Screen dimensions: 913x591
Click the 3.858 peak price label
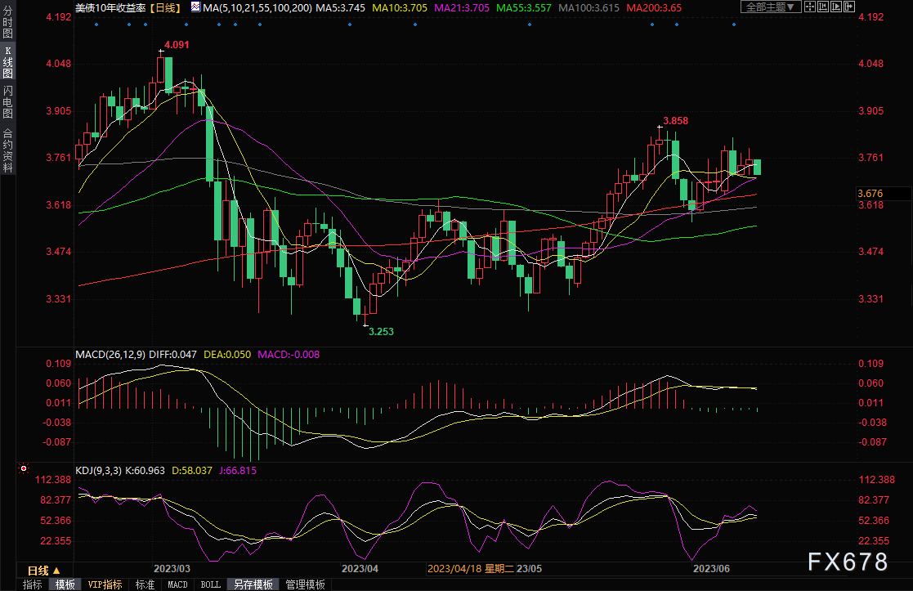[675, 121]
